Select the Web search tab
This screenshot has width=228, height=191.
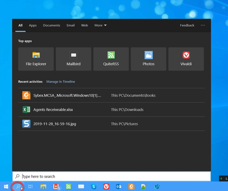[x=84, y=25]
